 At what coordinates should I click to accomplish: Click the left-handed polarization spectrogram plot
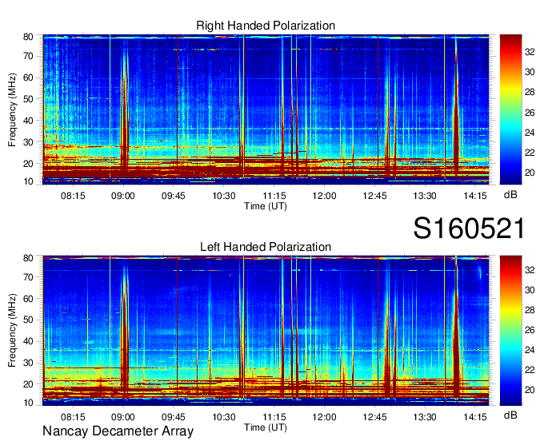(266, 331)
